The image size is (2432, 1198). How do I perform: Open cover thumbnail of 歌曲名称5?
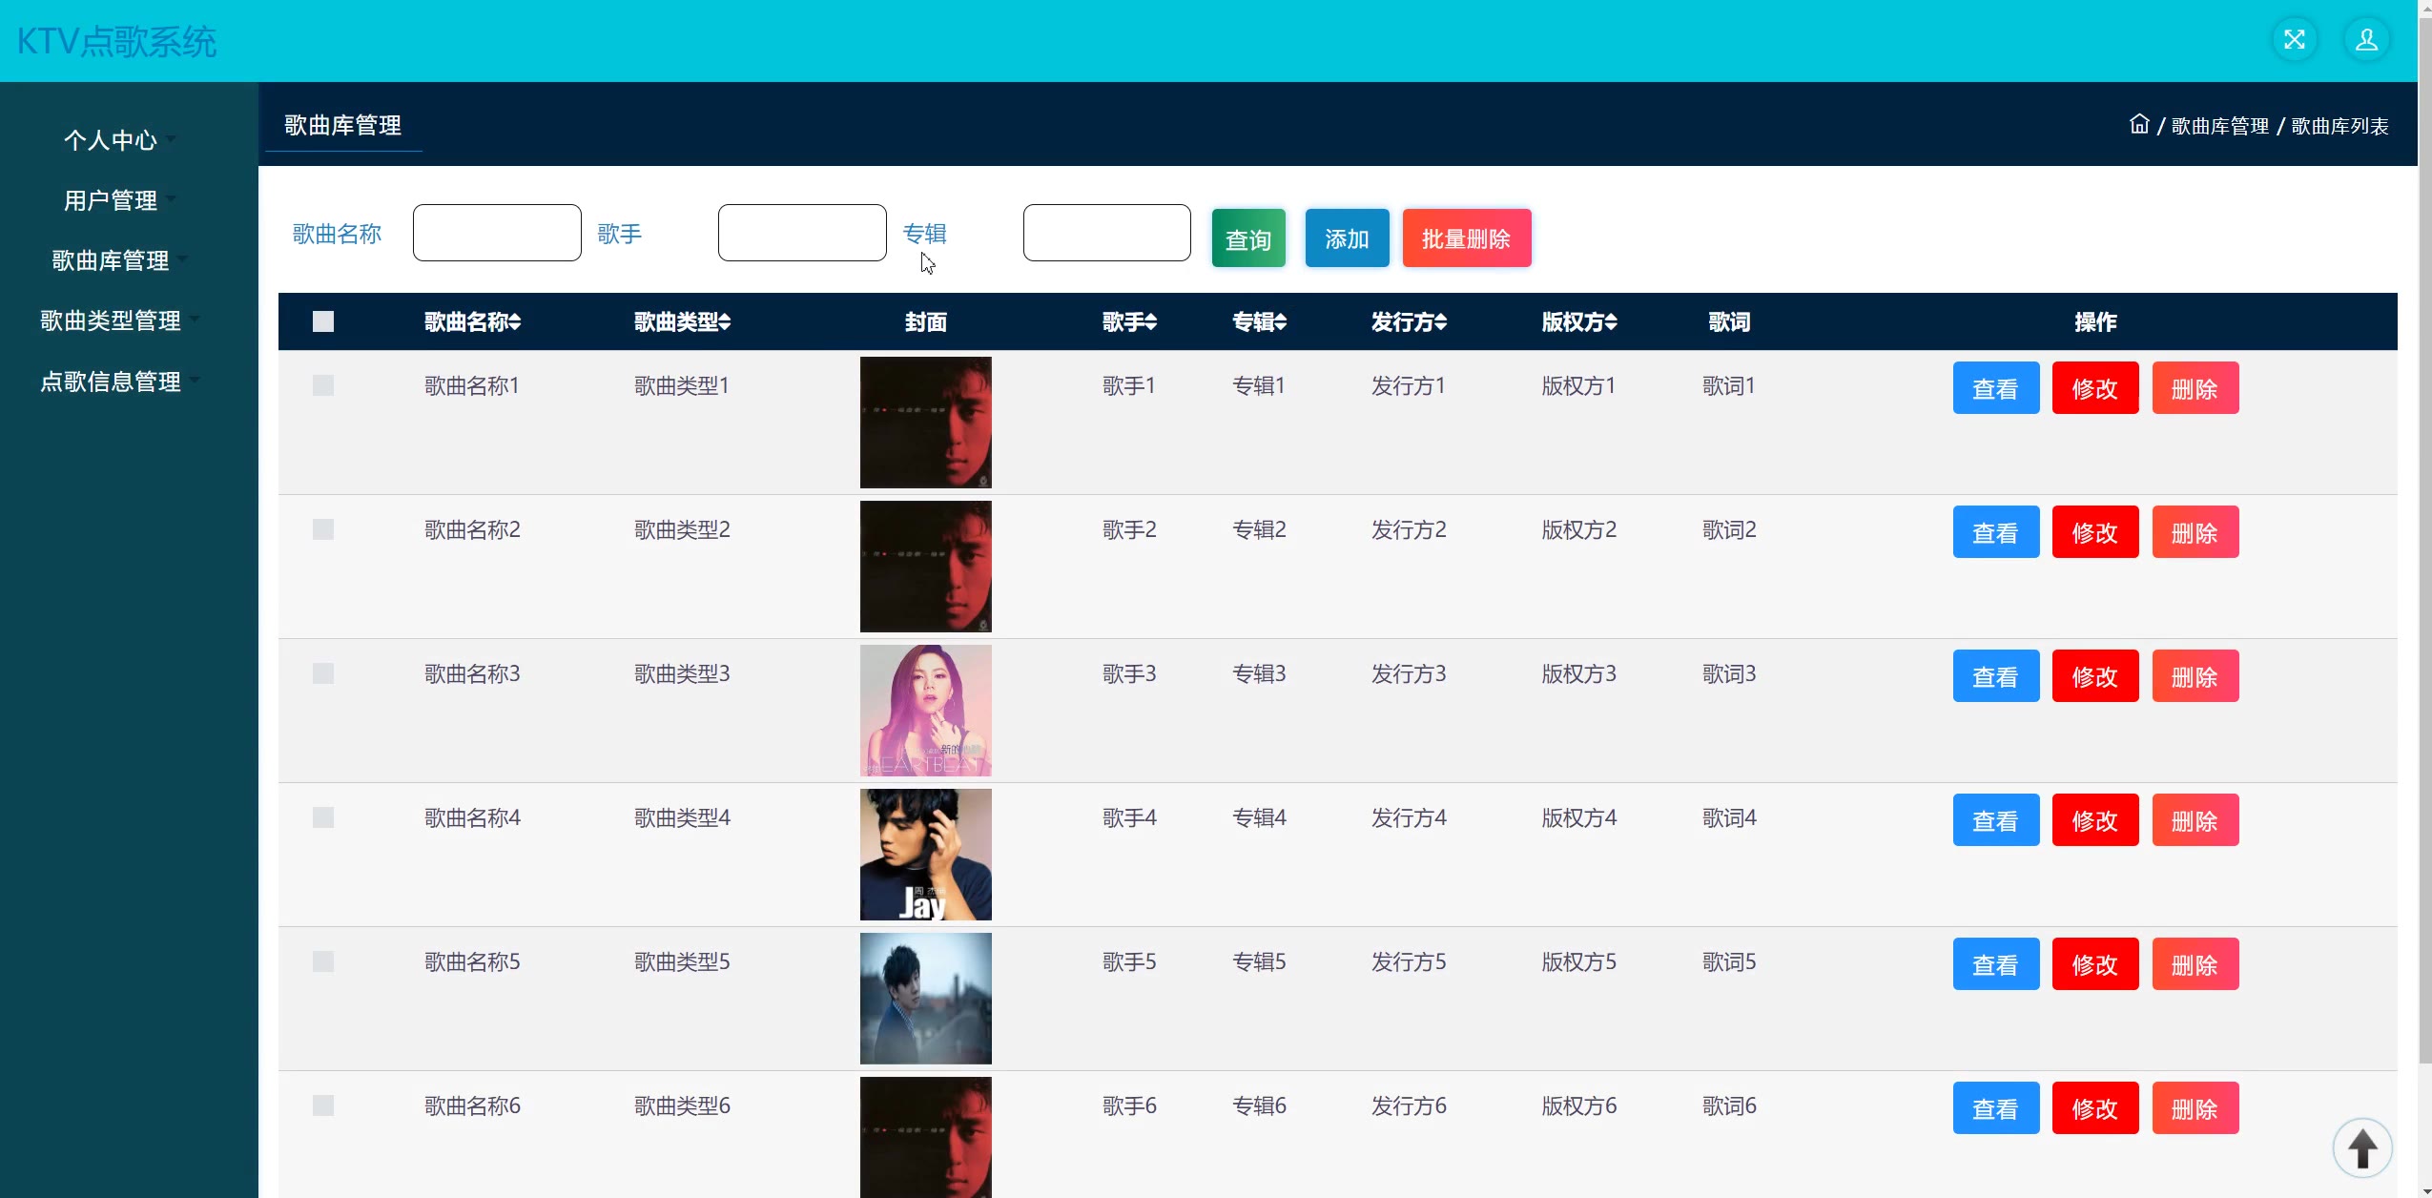pyautogui.click(x=926, y=999)
